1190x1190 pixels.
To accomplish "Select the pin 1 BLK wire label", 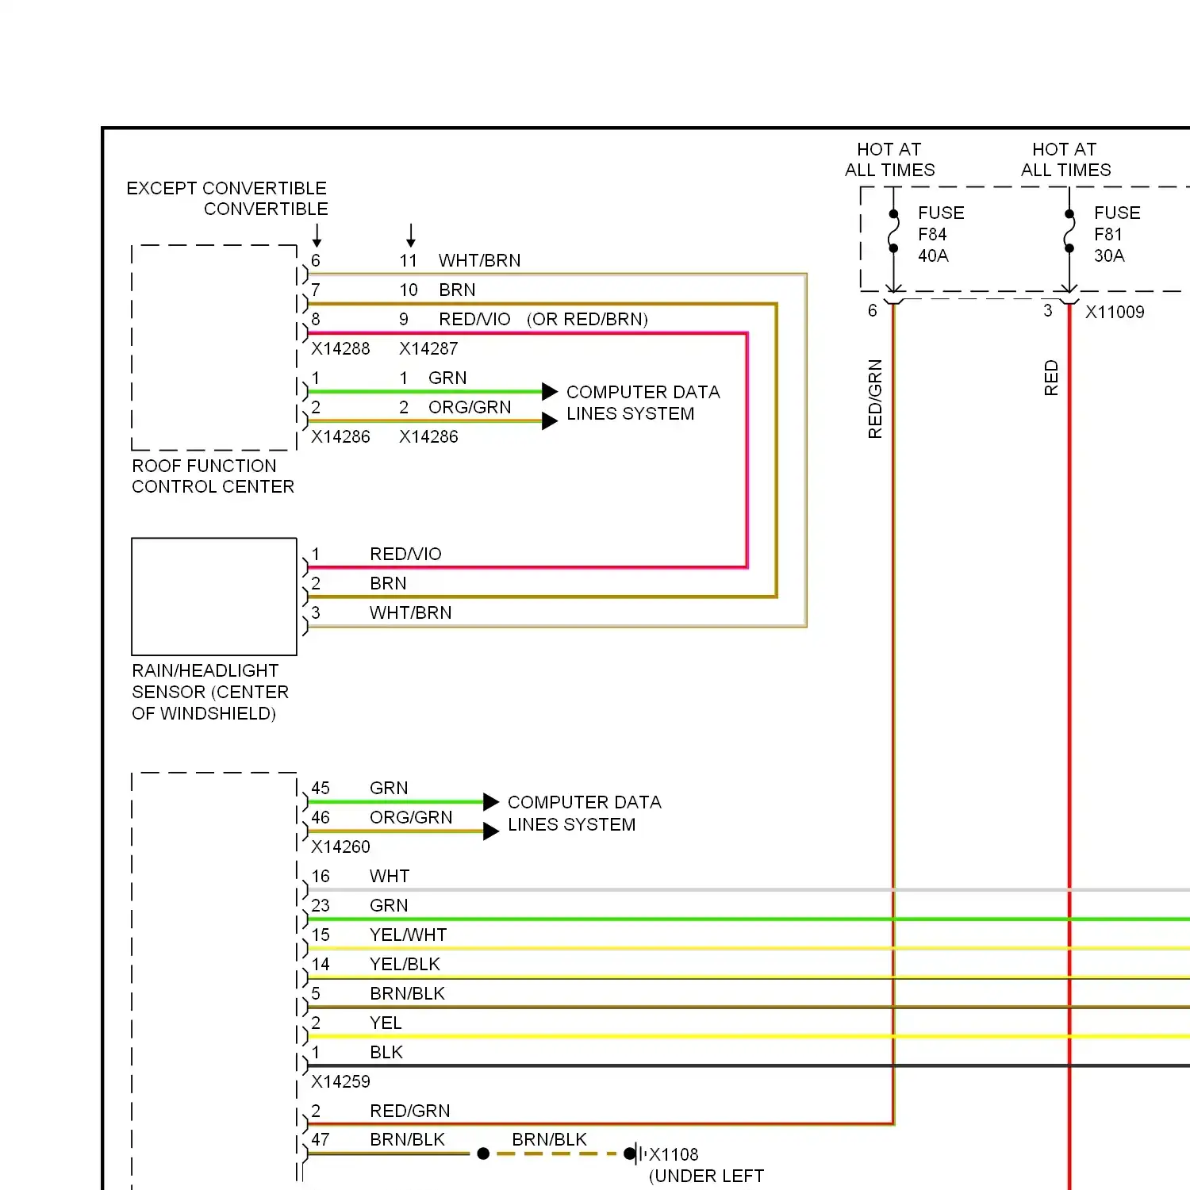I will [x=386, y=1052].
